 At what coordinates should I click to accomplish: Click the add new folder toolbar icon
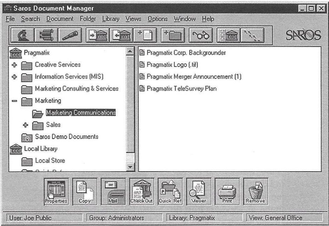(173, 35)
